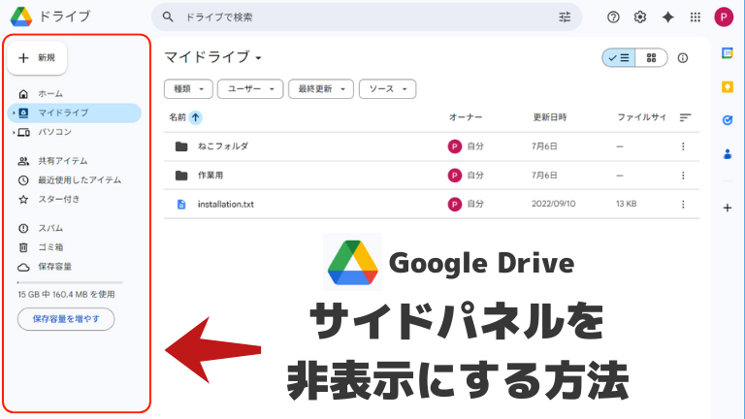Open the Google apps grid launcher
This screenshot has height=419, width=745.
coord(696,17)
